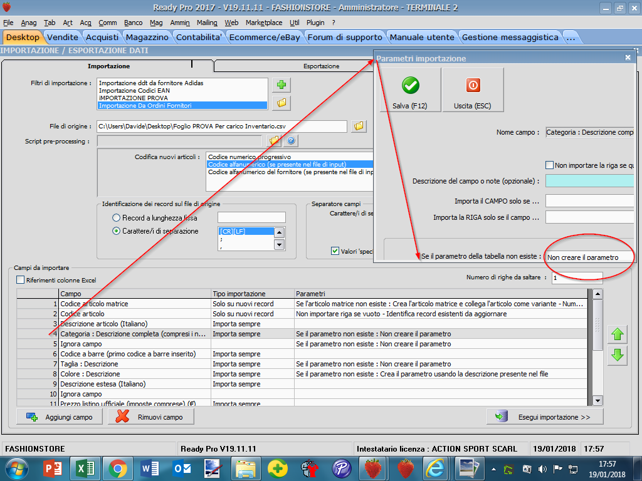
Task: Select iMPORTAZIONE PROVA filter
Action: point(182,98)
